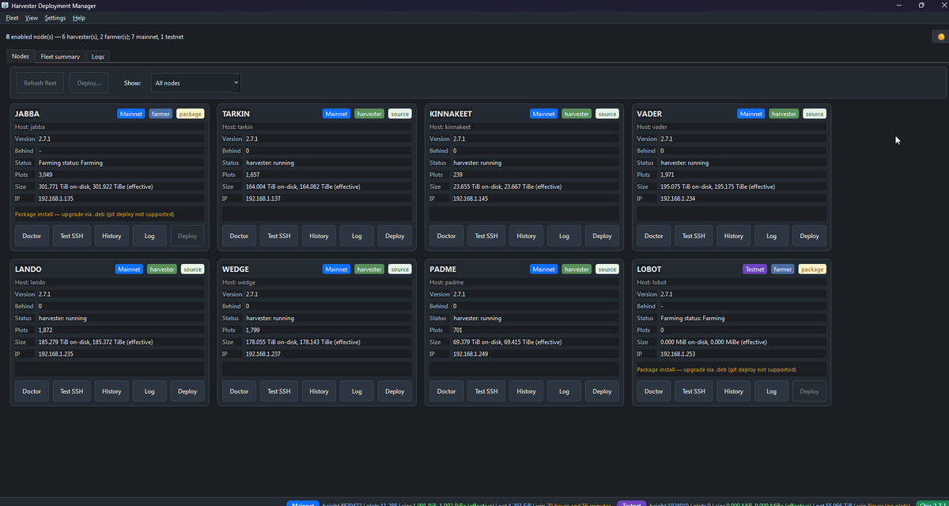This screenshot has height=506, width=949.
Task: Click the Deploy… toolbar button
Action: click(89, 83)
